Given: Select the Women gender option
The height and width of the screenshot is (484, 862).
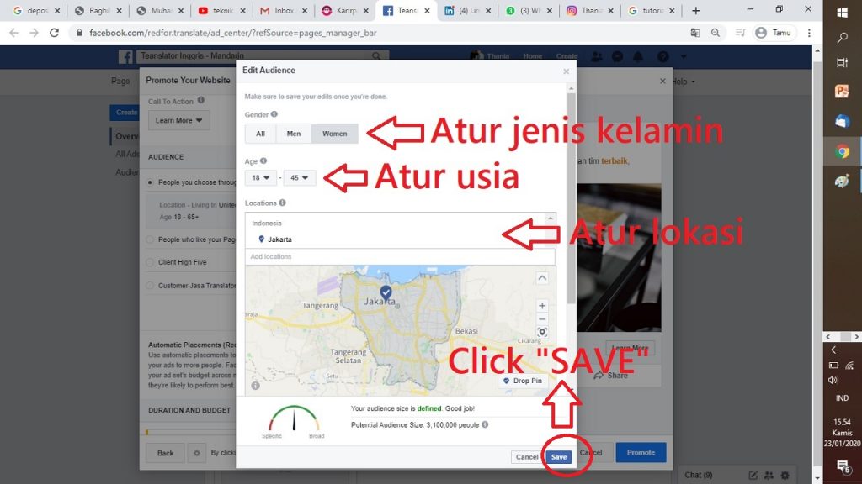Looking at the screenshot, I should click(334, 134).
